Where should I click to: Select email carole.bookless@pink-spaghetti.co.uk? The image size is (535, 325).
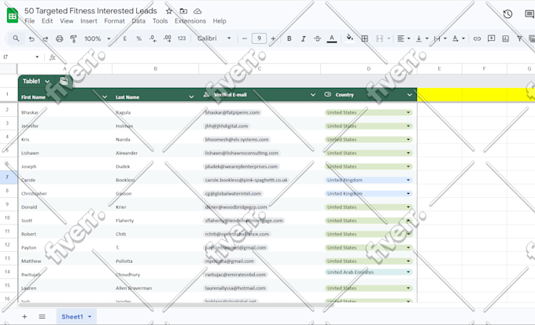click(x=246, y=180)
